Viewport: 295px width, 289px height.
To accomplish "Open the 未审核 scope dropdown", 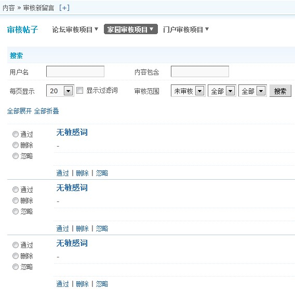I will click(188, 91).
